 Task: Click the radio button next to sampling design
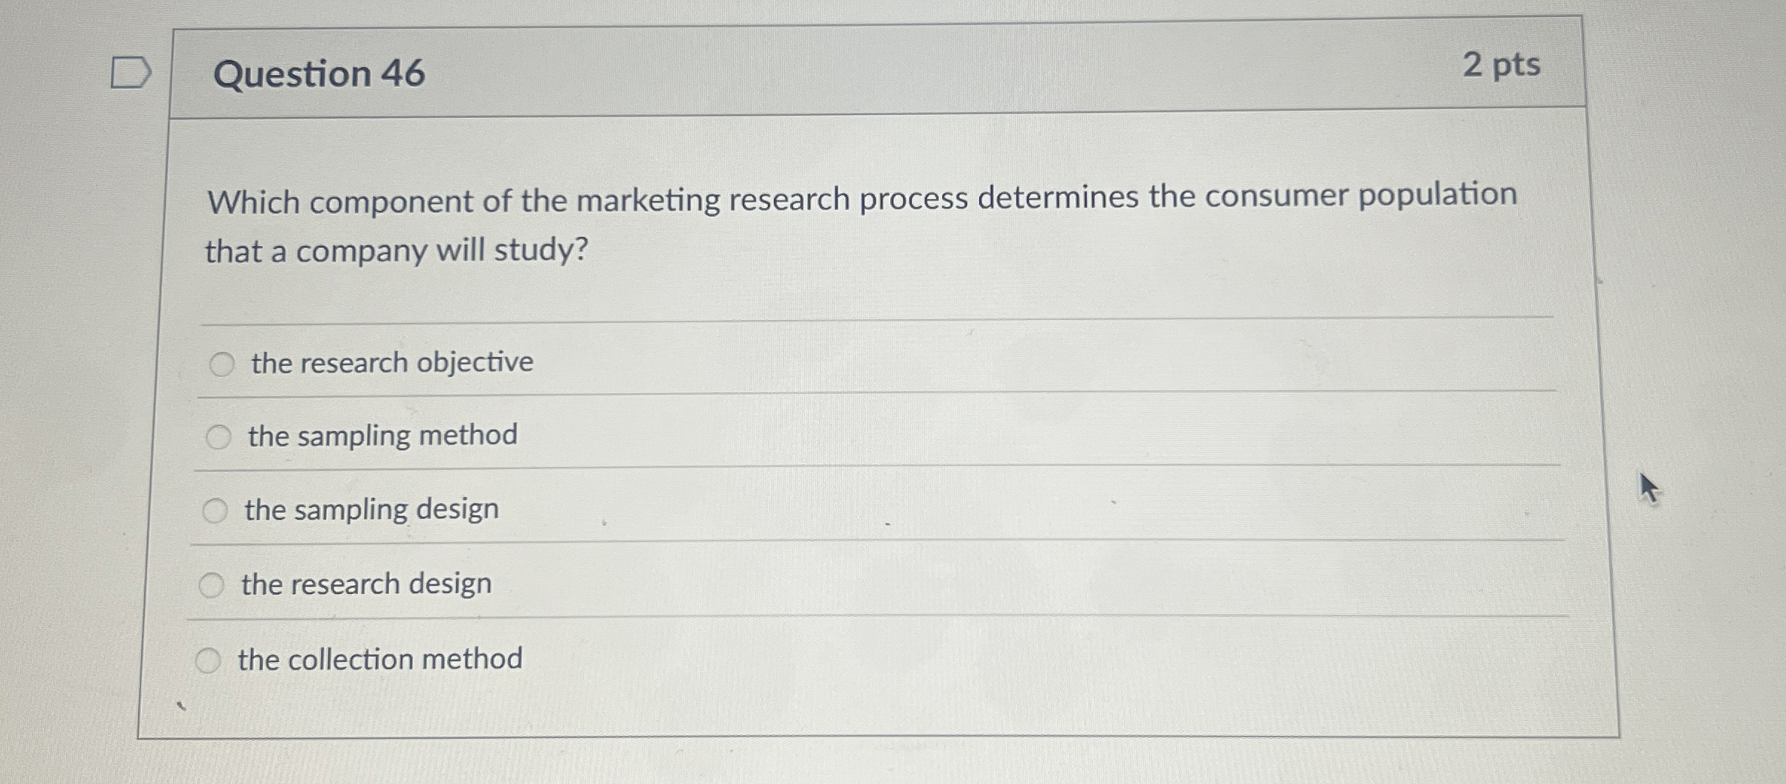(x=215, y=510)
